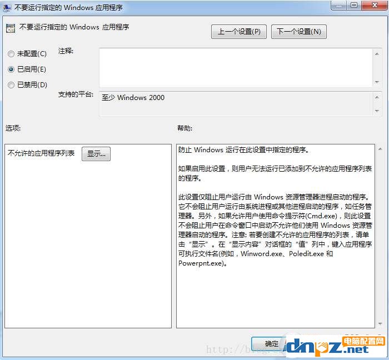Close the dialog with the X button
389x360 pixels.
pos(375,5)
